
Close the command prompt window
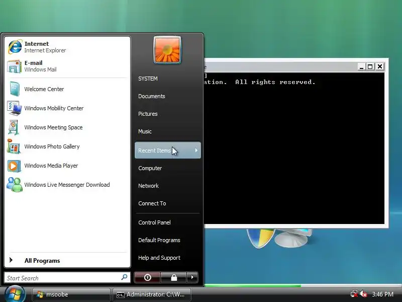(x=380, y=67)
